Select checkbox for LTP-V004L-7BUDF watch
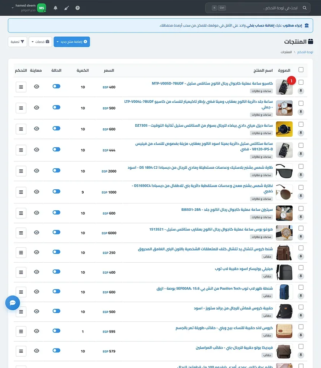The image size is (321, 368). pyautogui.click(x=301, y=103)
